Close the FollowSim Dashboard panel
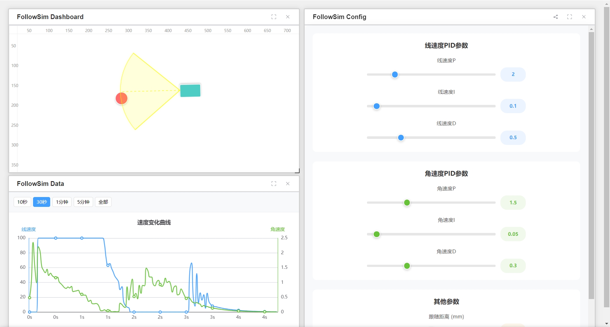This screenshot has height=327, width=610. [288, 17]
